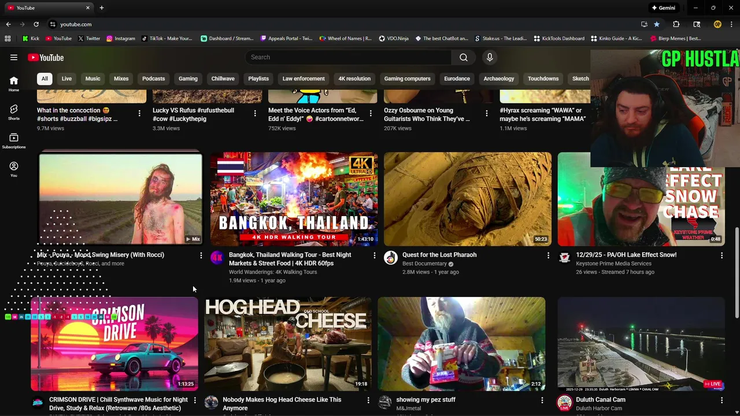The image size is (740, 416).
Task: Reload the page
Action: point(36,24)
